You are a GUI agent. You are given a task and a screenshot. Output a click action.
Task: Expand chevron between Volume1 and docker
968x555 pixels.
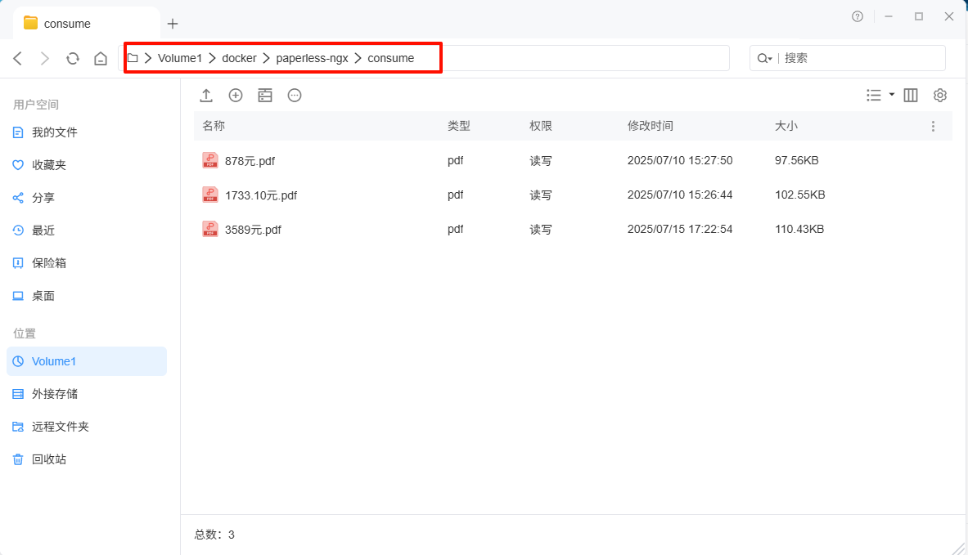click(x=213, y=58)
